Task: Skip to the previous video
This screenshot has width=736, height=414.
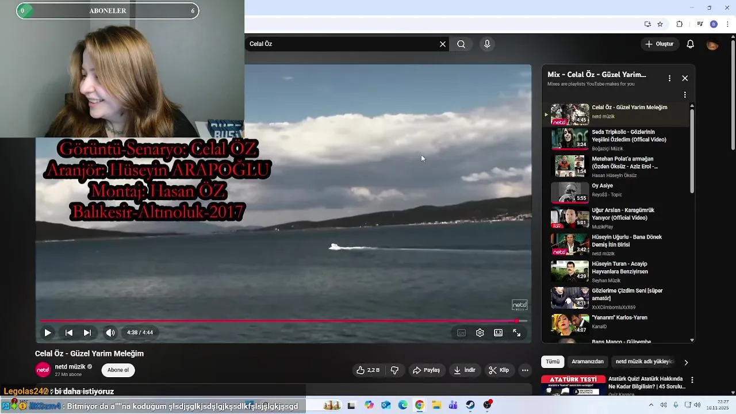Action: [x=69, y=332]
